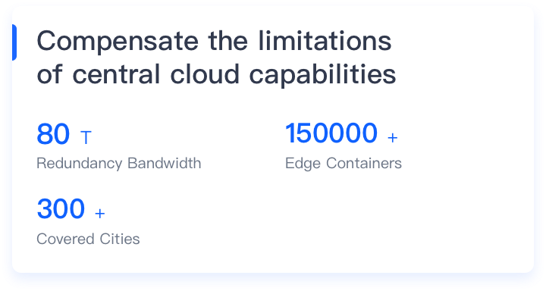Click the word Cities under 300
Image resolution: width=546 pixels, height=291 pixels.
120,239
